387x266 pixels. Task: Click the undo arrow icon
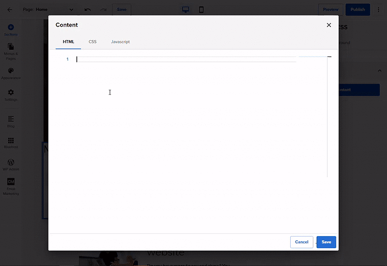pyautogui.click(x=88, y=9)
